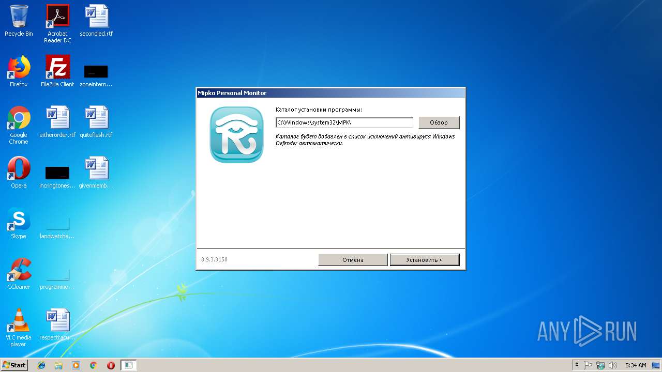Viewport: 662px width, 372px height.
Task: Click version number 8.9.3.3150 text
Action: click(214, 259)
